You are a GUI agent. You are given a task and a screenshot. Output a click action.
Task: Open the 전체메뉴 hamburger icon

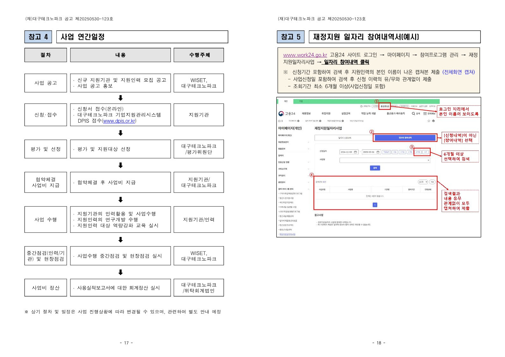click(425, 113)
